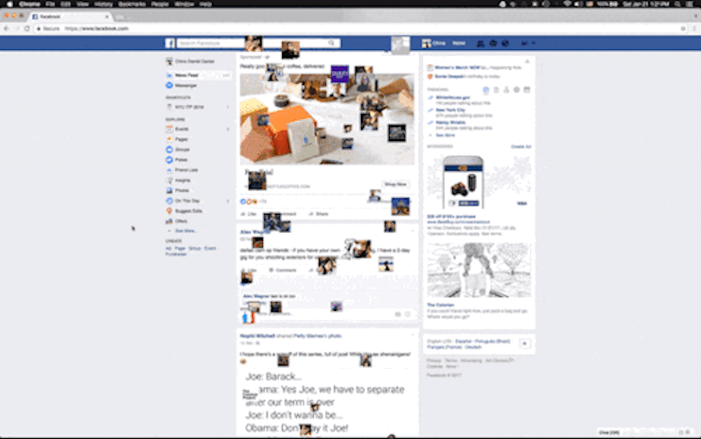Click the plus button beside languages
This screenshot has height=439, width=701.
(x=525, y=343)
